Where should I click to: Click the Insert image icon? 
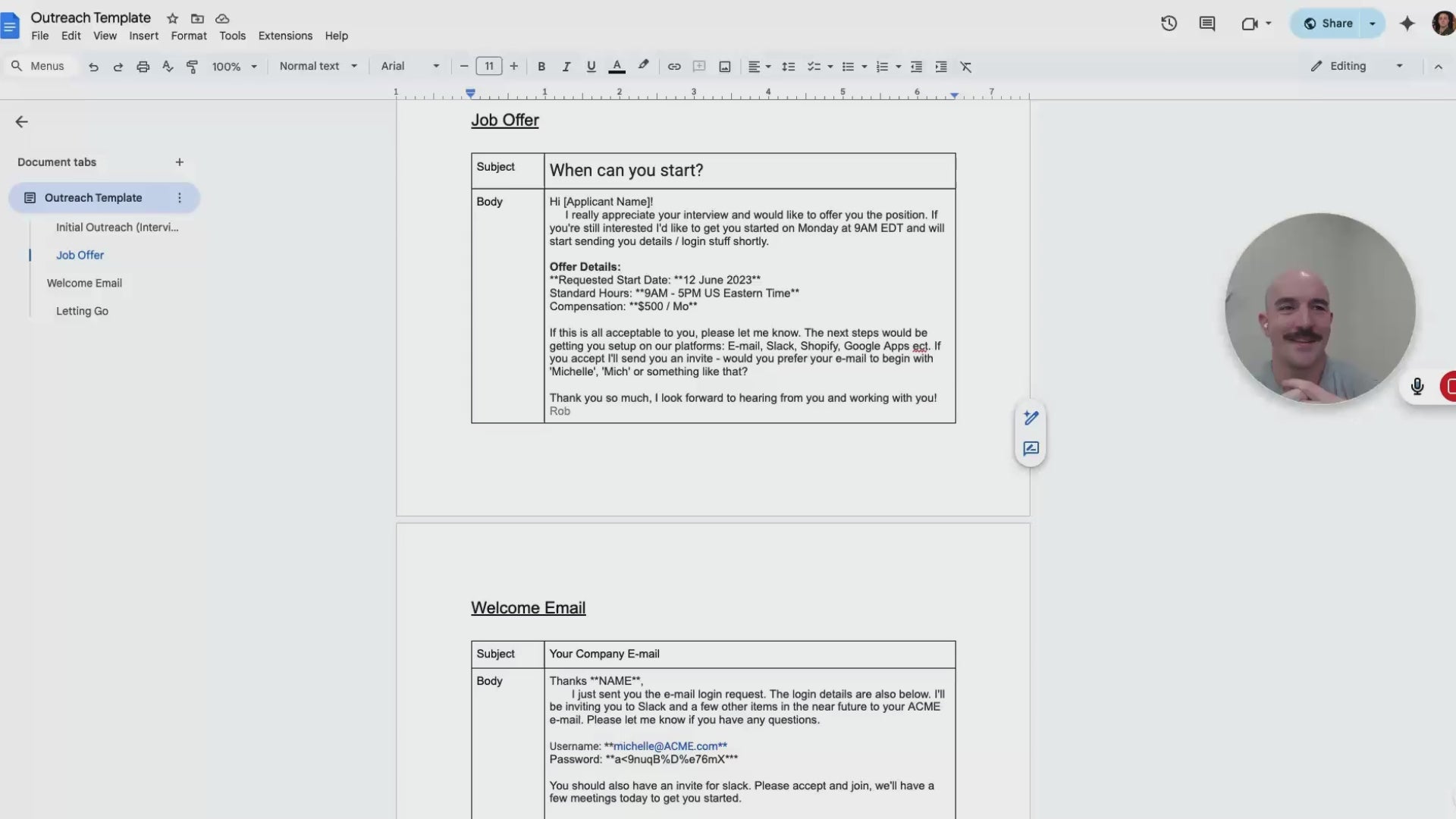724,67
